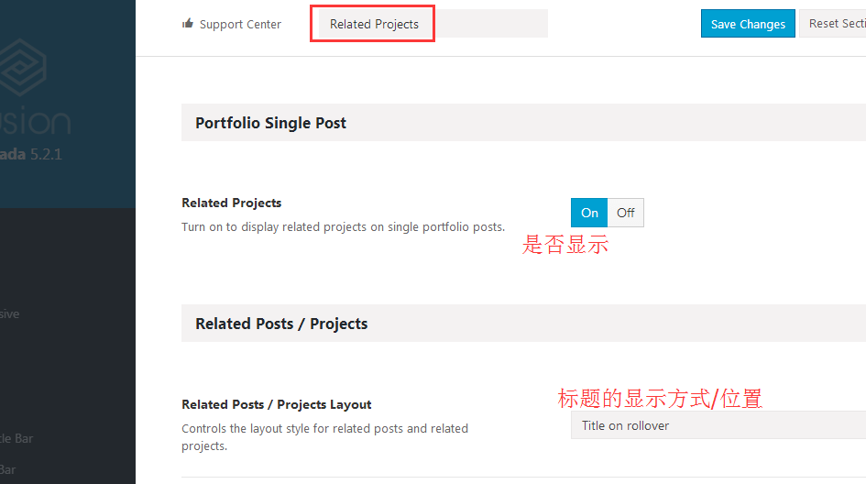Save Changes to theme options

[x=748, y=24]
